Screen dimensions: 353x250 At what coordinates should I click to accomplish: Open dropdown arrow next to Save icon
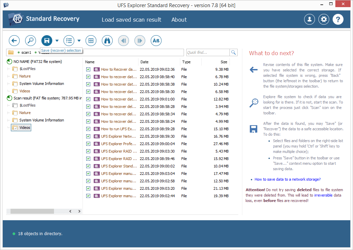tap(57, 41)
